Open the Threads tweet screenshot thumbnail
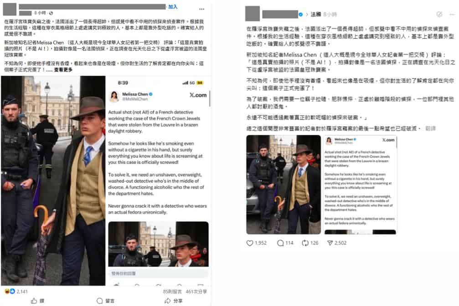The height and width of the screenshot is (306, 459). pyautogui.click(x=360, y=184)
